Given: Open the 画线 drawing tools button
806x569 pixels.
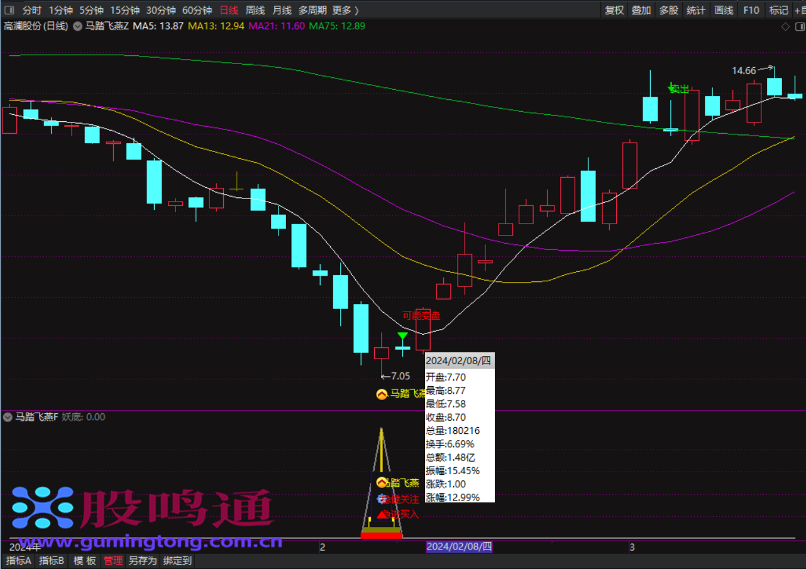Looking at the screenshot, I should 724,10.
